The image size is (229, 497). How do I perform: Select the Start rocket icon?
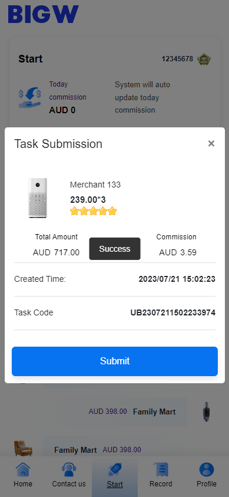coord(114,470)
